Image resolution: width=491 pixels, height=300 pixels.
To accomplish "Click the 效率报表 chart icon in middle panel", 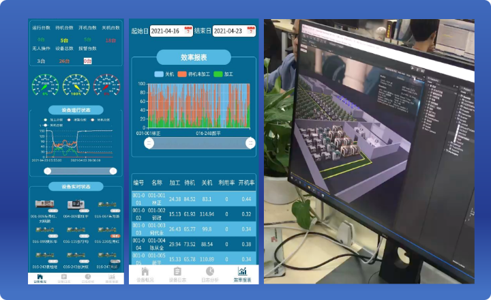I will pyautogui.click(x=242, y=273).
